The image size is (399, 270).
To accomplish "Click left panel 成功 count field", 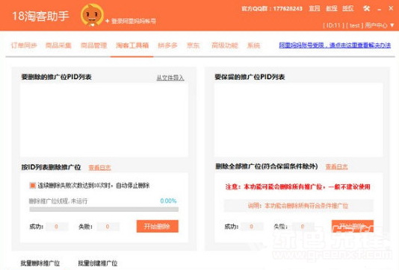I will coord(57,227).
